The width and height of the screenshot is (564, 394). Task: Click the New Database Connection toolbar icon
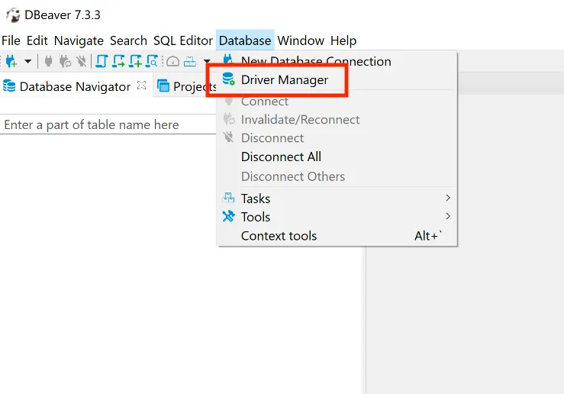11,61
